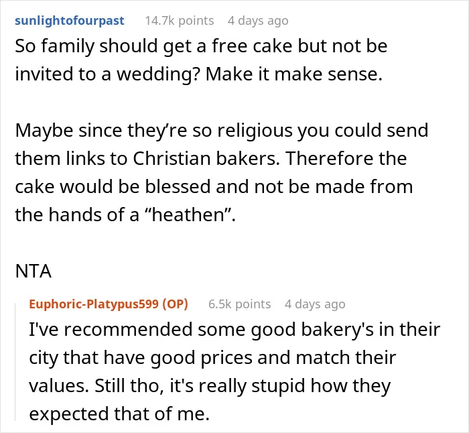The image size is (469, 433).
Task: Click the phrase "Christian bakers"
Action: (206, 158)
